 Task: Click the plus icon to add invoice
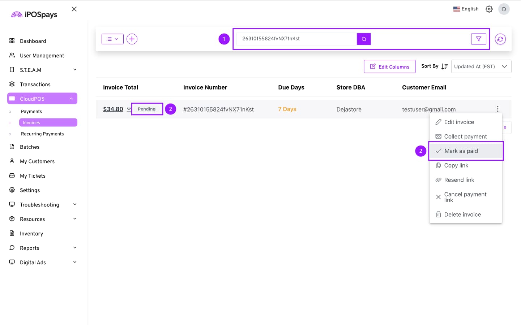132,39
